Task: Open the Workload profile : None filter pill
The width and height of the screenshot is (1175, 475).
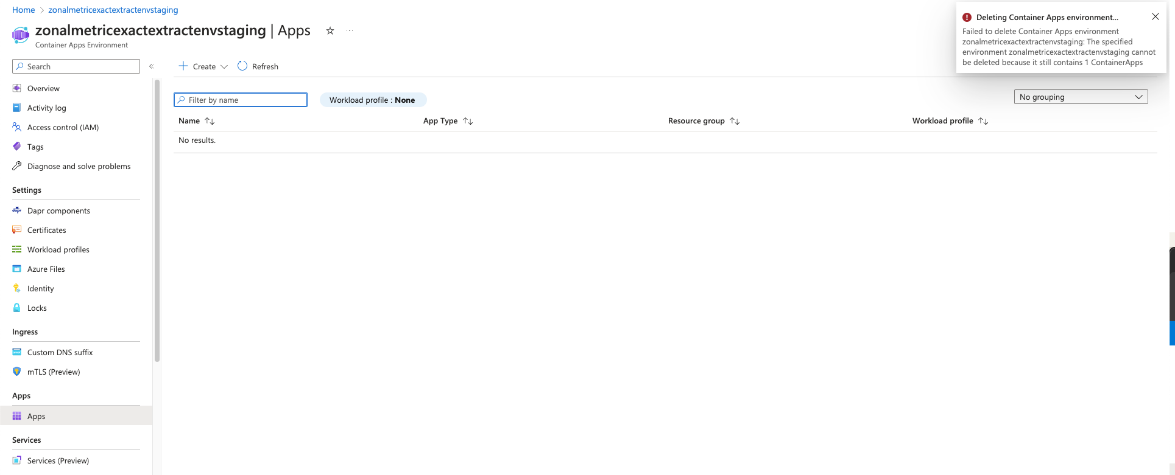Action: (373, 100)
